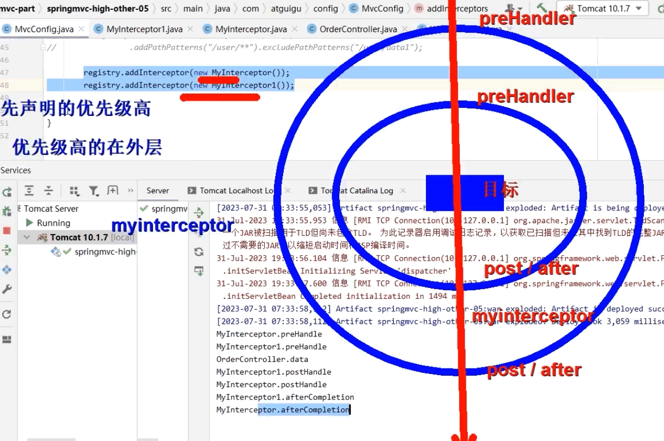Click the blue artifacts diamond icon in sidebar

coord(7,269)
